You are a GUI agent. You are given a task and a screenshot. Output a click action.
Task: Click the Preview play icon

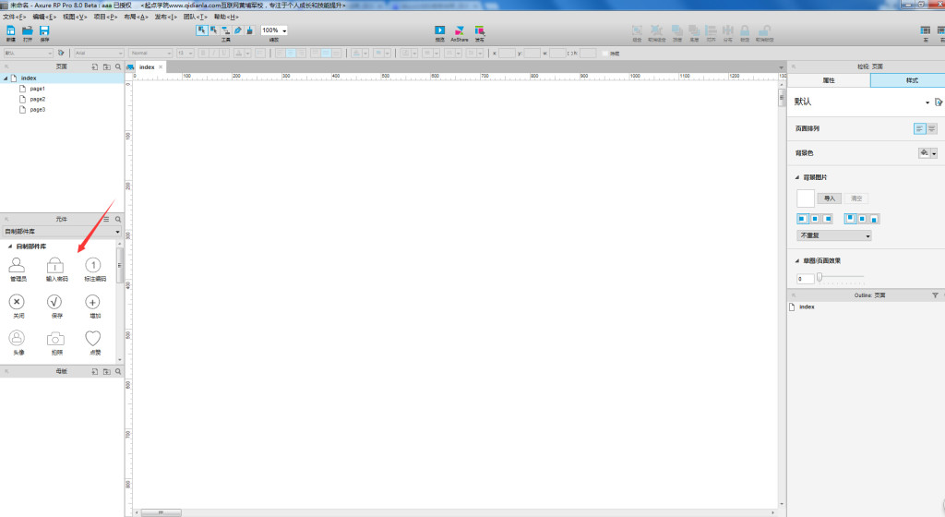440,30
